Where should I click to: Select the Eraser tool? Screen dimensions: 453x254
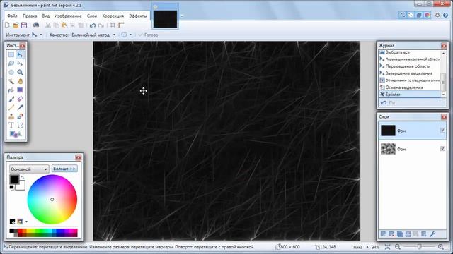(20, 99)
